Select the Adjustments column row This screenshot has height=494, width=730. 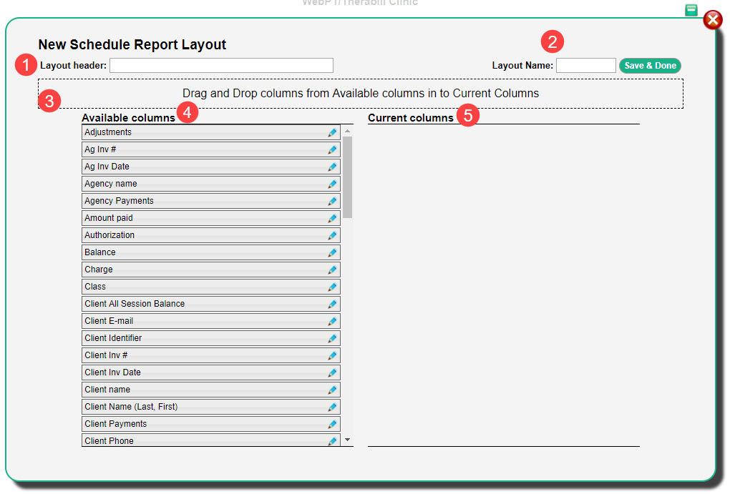[211, 132]
